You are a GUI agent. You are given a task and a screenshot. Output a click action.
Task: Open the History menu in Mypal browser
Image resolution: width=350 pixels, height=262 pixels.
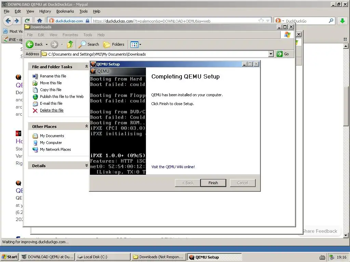(x=45, y=11)
